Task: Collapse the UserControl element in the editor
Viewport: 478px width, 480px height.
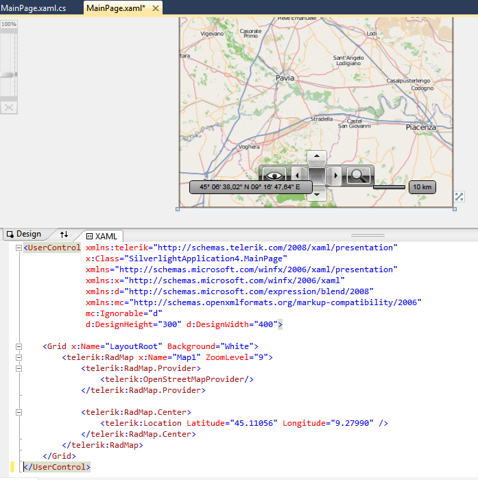Action: pyautogui.click(x=18, y=248)
